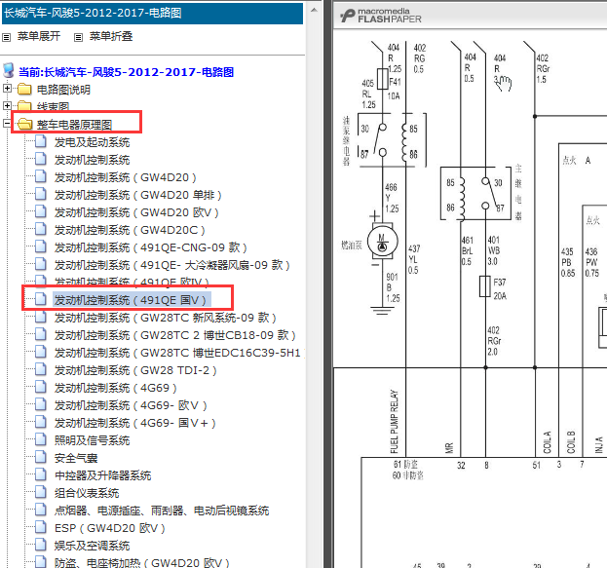The height and width of the screenshot is (568, 607).
Task: Open 发动机控制系统（GW4D20） document
Action: tap(126, 177)
